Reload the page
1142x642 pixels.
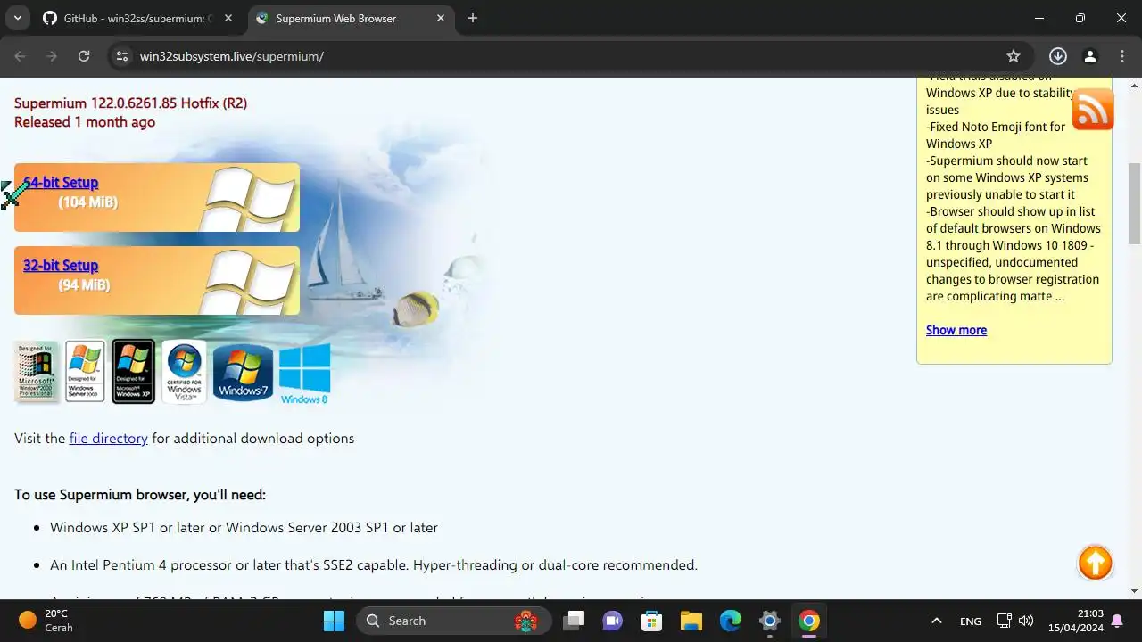pyautogui.click(x=84, y=56)
